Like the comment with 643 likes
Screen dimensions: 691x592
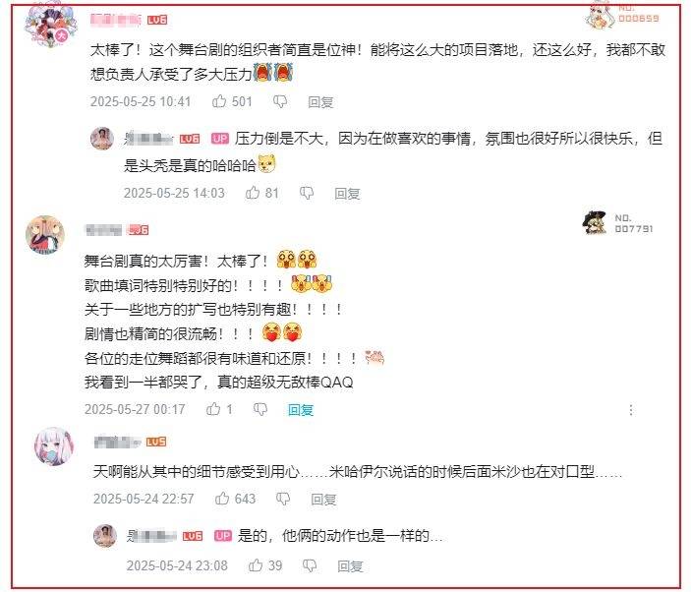[x=222, y=499]
